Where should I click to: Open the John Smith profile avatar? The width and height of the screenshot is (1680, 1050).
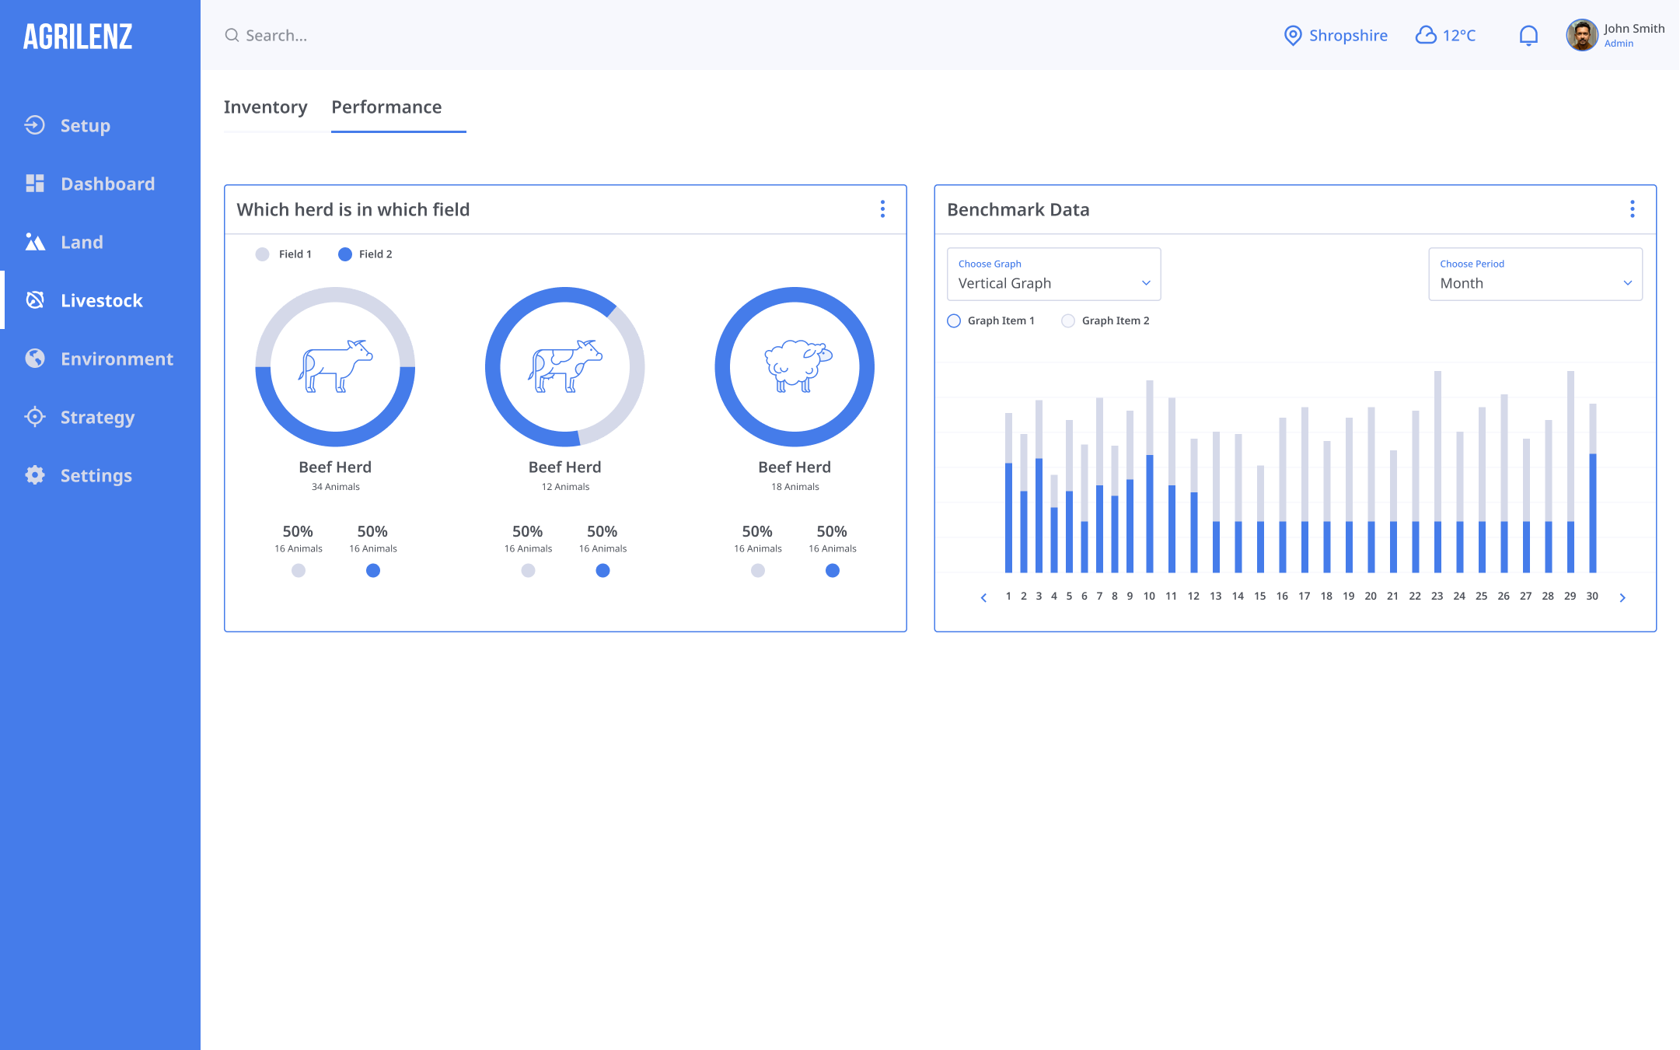click(1581, 36)
